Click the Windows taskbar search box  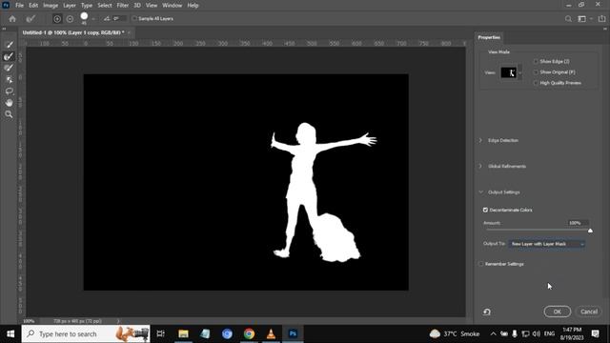[86, 333]
